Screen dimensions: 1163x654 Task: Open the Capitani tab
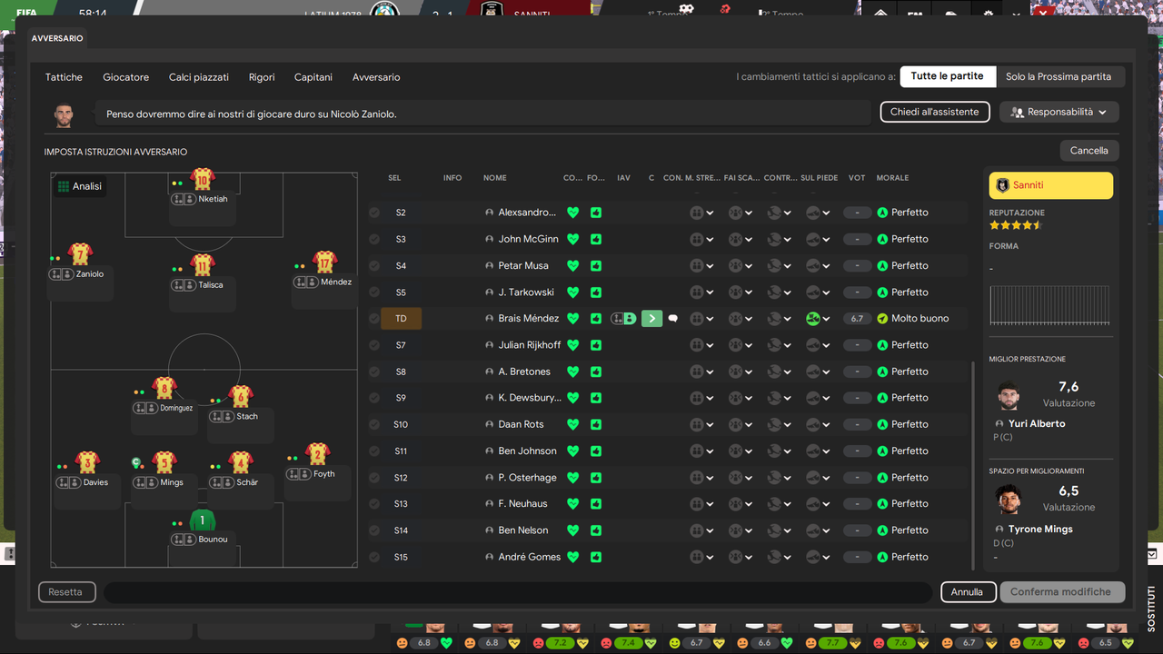(x=313, y=77)
